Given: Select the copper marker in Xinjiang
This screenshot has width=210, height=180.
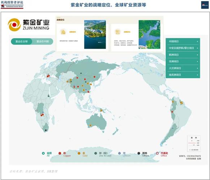Looking at the screenshot, I should coord(77,78).
